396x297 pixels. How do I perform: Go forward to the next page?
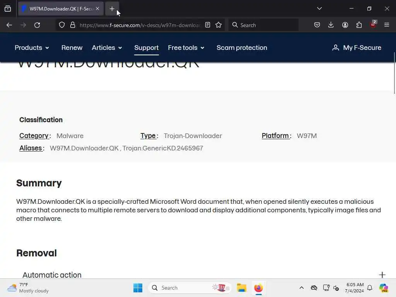click(23, 25)
